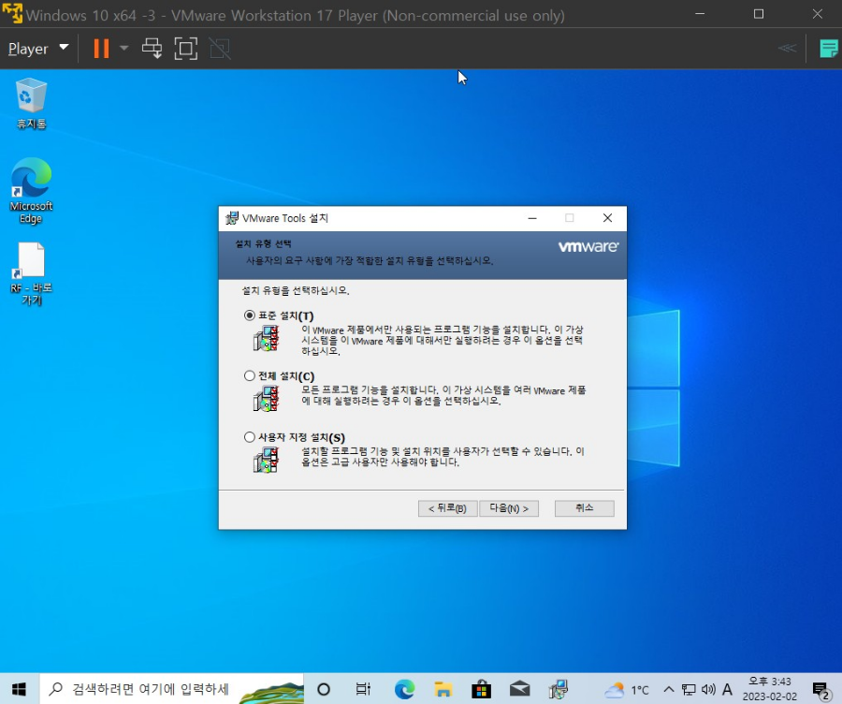842x704 pixels.
Task: Click the volume speaker tray icon
Action: click(x=708, y=690)
